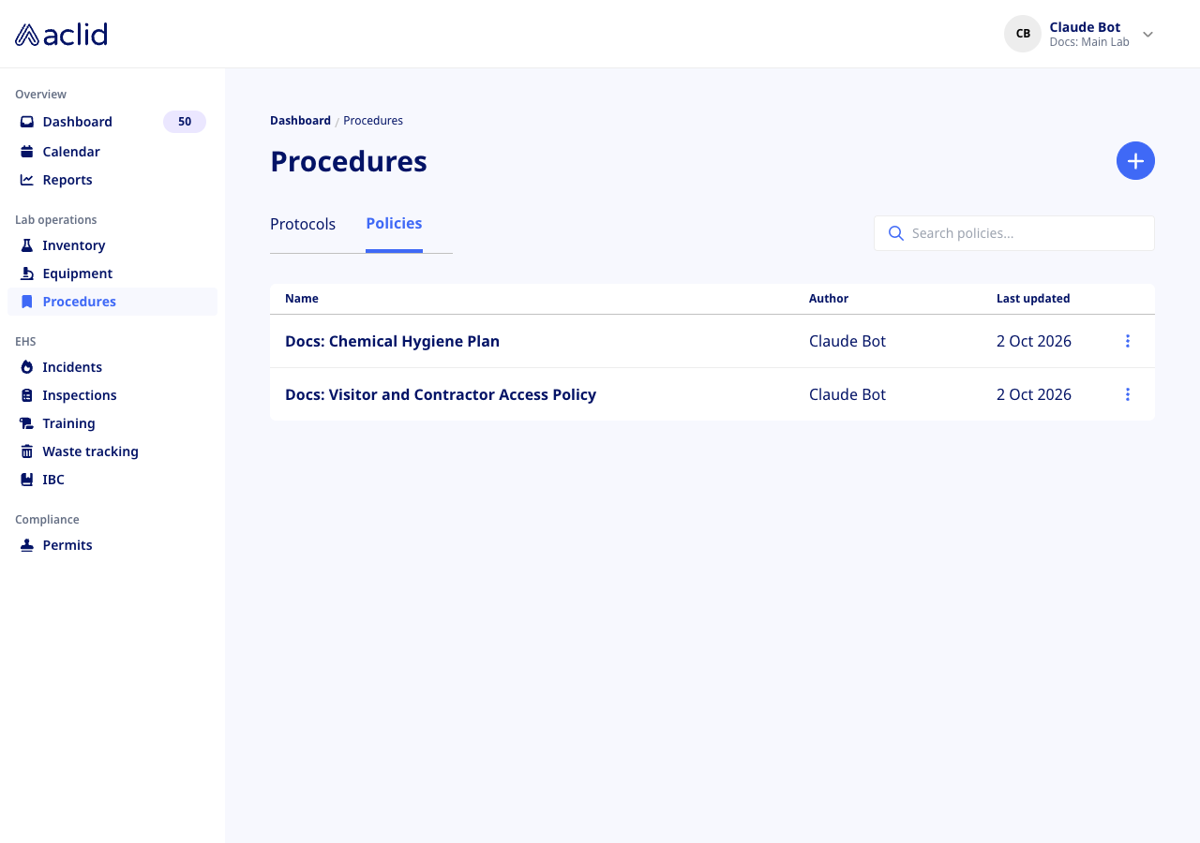The width and height of the screenshot is (1200, 843).
Task: Click the Equipment microscope icon
Action: (27, 274)
